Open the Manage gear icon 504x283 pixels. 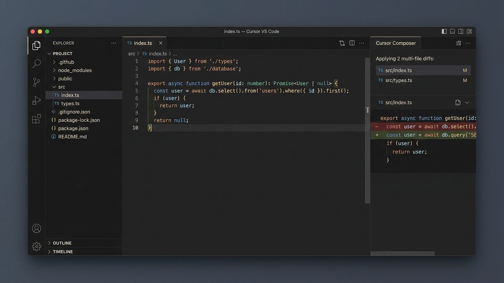pyautogui.click(x=37, y=247)
